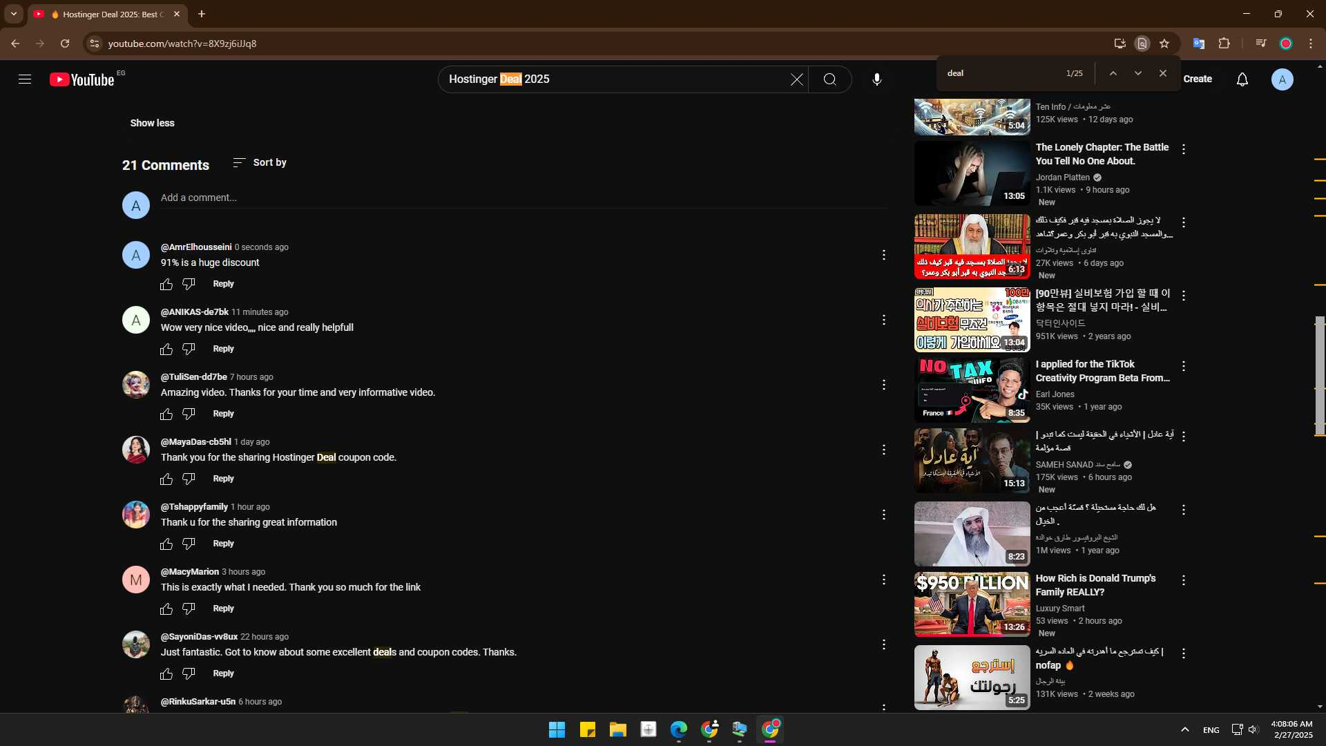Dislike Tshappyfamily's comment
This screenshot has height=746, width=1326.
coord(189,544)
